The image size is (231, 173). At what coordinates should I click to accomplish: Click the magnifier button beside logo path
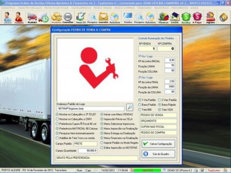(129, 107)
